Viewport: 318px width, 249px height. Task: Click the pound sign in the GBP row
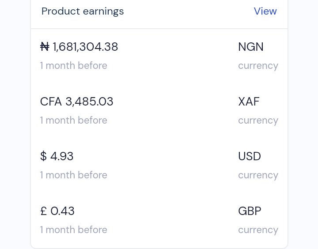pyautogui.click(x=44, y=211)
